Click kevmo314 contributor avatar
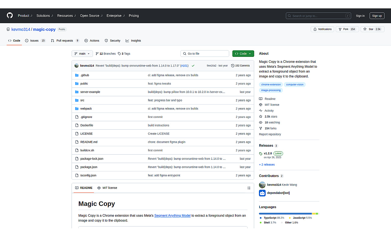 point(262,185)
